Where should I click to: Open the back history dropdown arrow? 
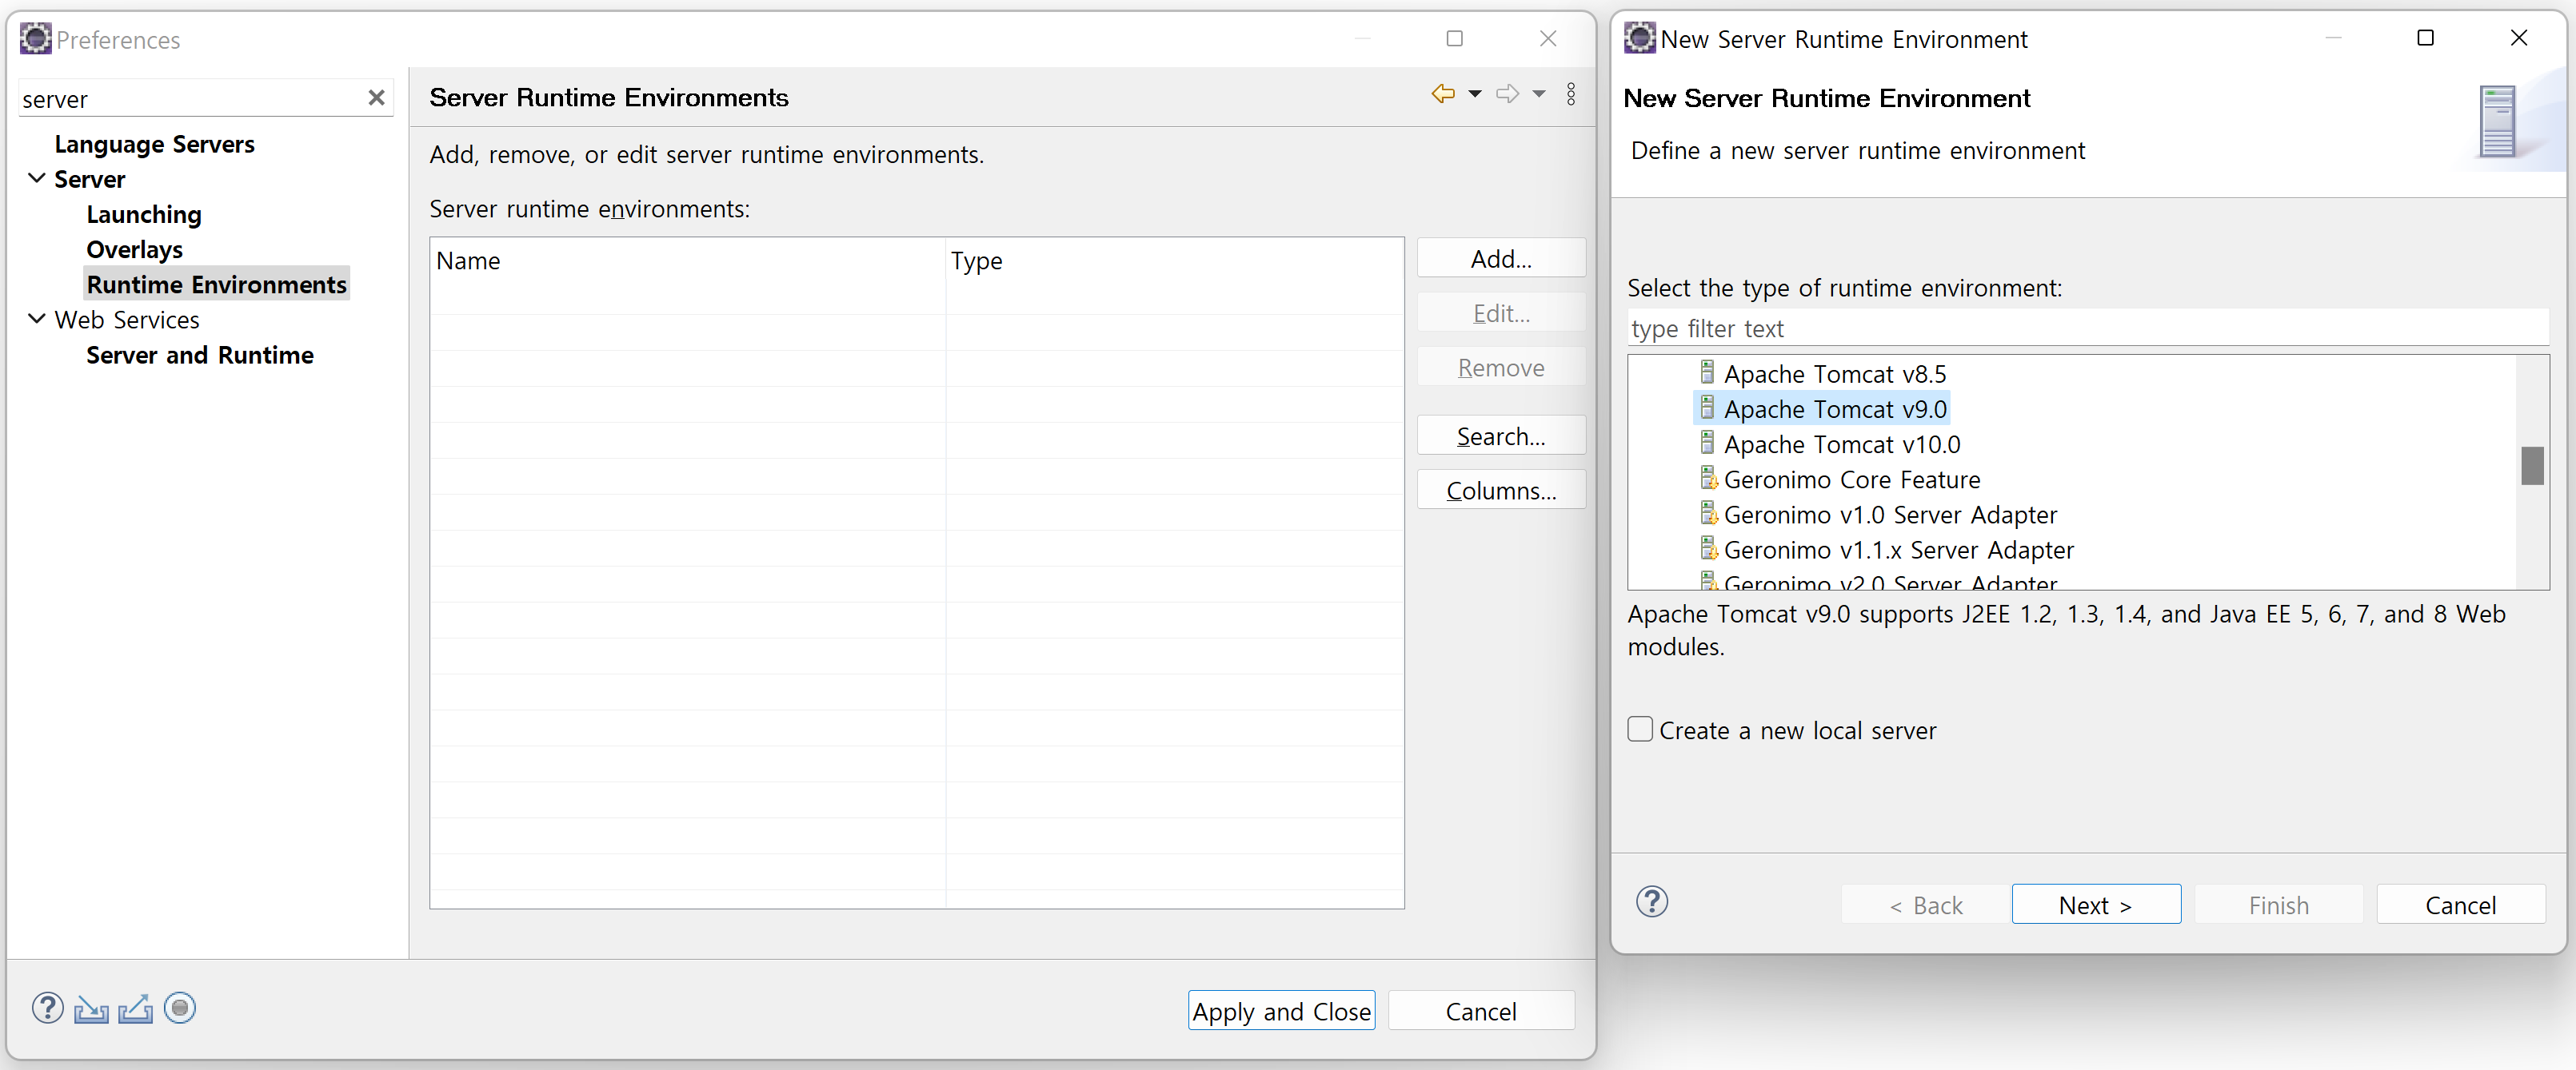click(x=1474, y=94)
